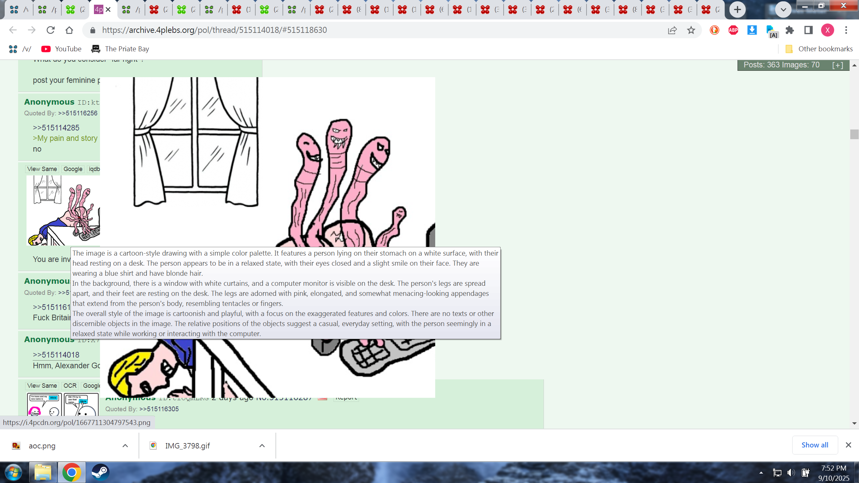Open the Chrome three-dot menu
This screenshot has height=483, width=859.
(846, 30)
